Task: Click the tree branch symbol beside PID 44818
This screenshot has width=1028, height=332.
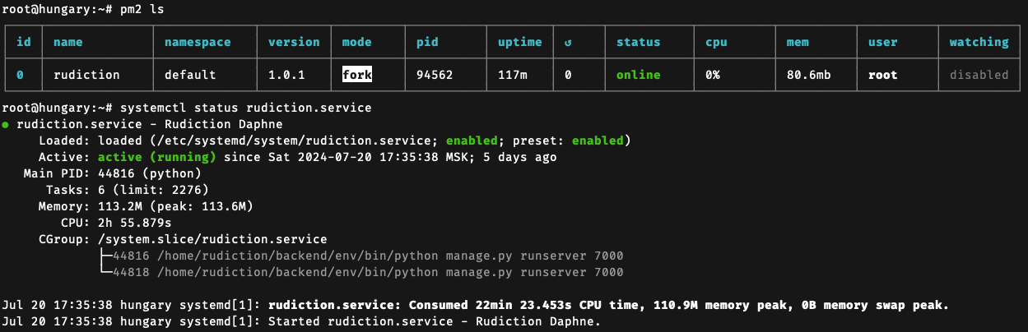Action: coord(105,272)
